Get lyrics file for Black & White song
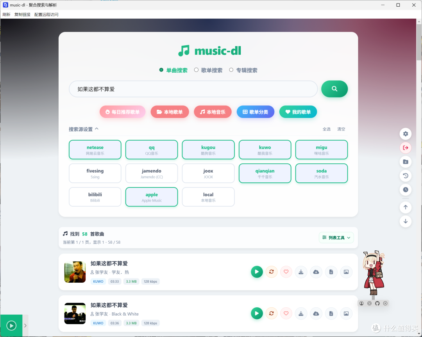The width and height of the screenshot is (422, 337). tap(331, 313)
